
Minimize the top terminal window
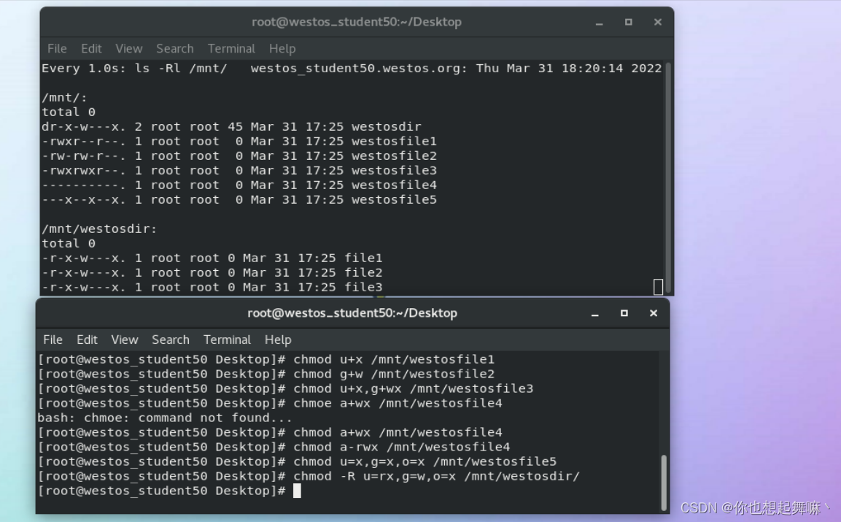(x=599, y=22)
